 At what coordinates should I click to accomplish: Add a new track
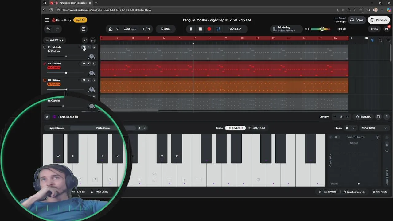point(54,40)
